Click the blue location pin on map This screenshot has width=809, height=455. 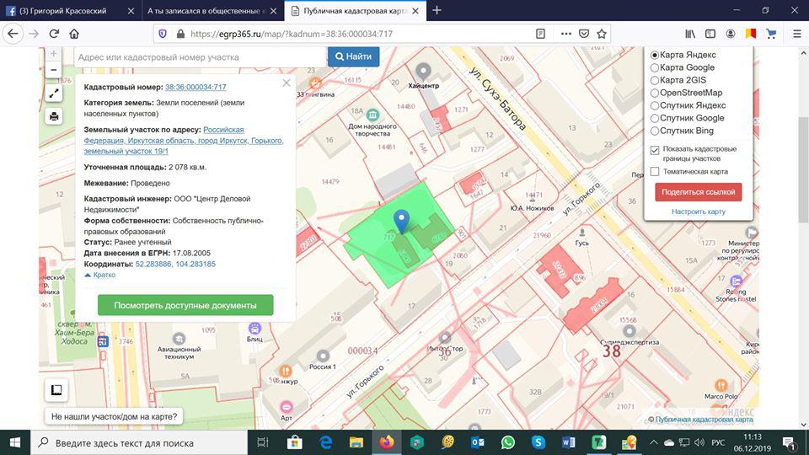(x=403, y=221)
